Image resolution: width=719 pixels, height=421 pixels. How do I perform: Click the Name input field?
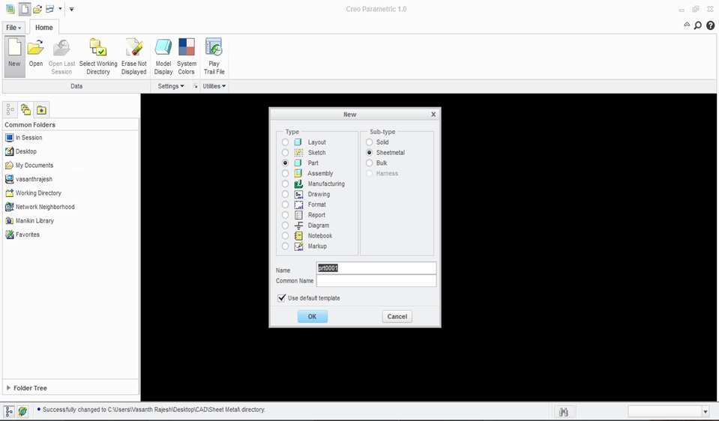[376, 268]
